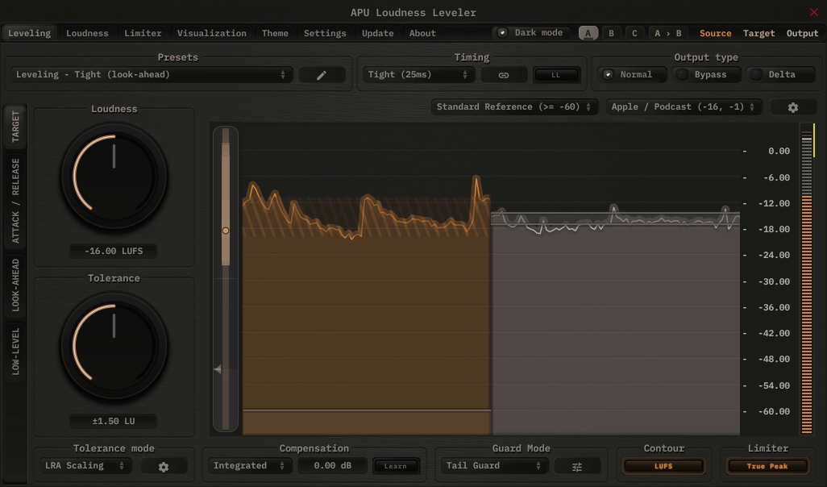Viewport: 827px width, 487px height.
Task: Click the output level meter on right
Action: click(x=807, y=280)
